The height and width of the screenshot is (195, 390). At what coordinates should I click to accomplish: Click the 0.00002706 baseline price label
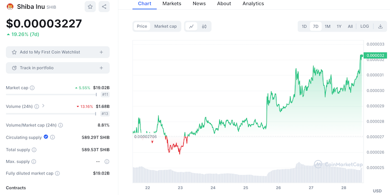pyautogui.click(x=145, y=137)
